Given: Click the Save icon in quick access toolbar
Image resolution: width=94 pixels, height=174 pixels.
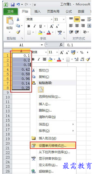Looking at the screenshot, I should [13, 5].
